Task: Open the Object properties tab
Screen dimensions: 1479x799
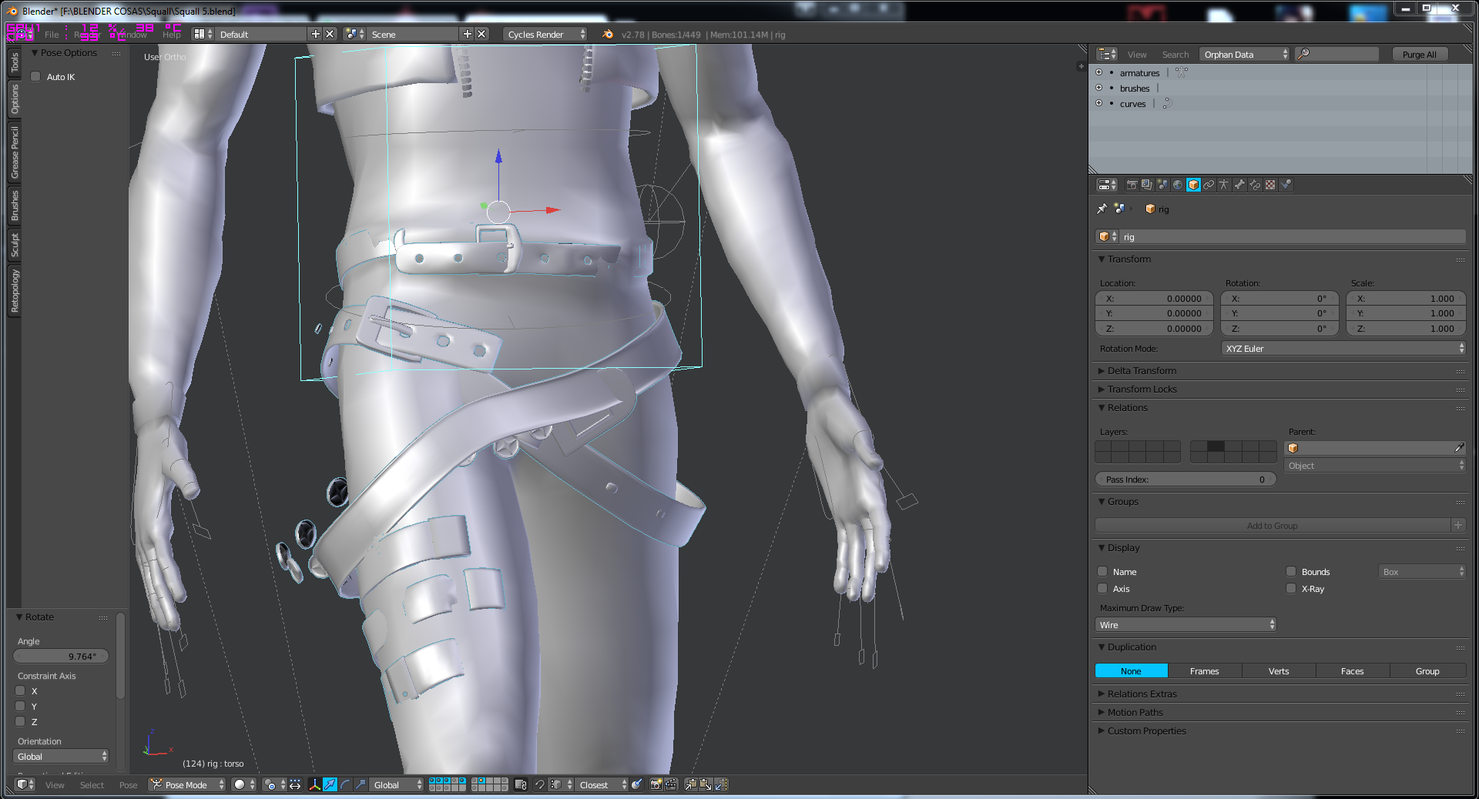Action: click(1193, 185)
